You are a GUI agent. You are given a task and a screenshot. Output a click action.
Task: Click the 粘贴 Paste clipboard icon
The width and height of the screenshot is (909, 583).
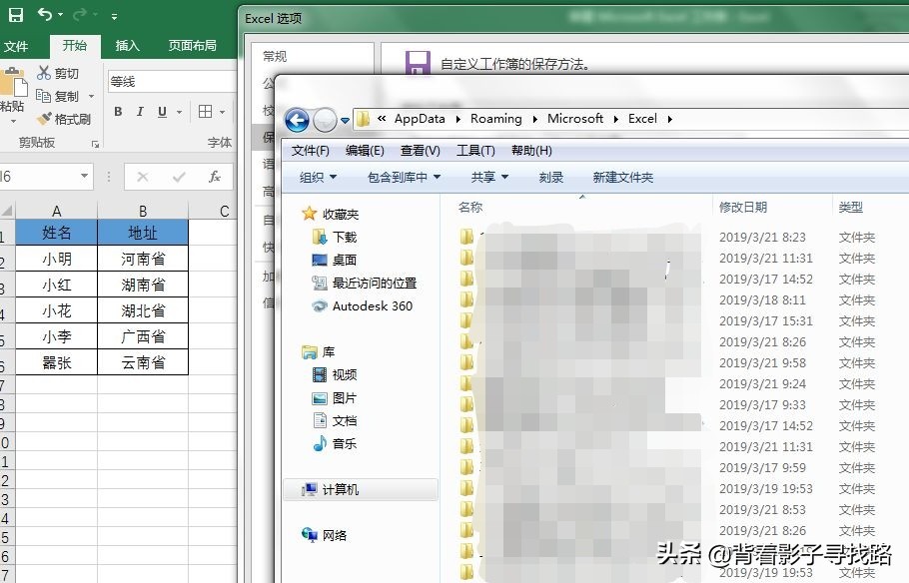(13, 83)
